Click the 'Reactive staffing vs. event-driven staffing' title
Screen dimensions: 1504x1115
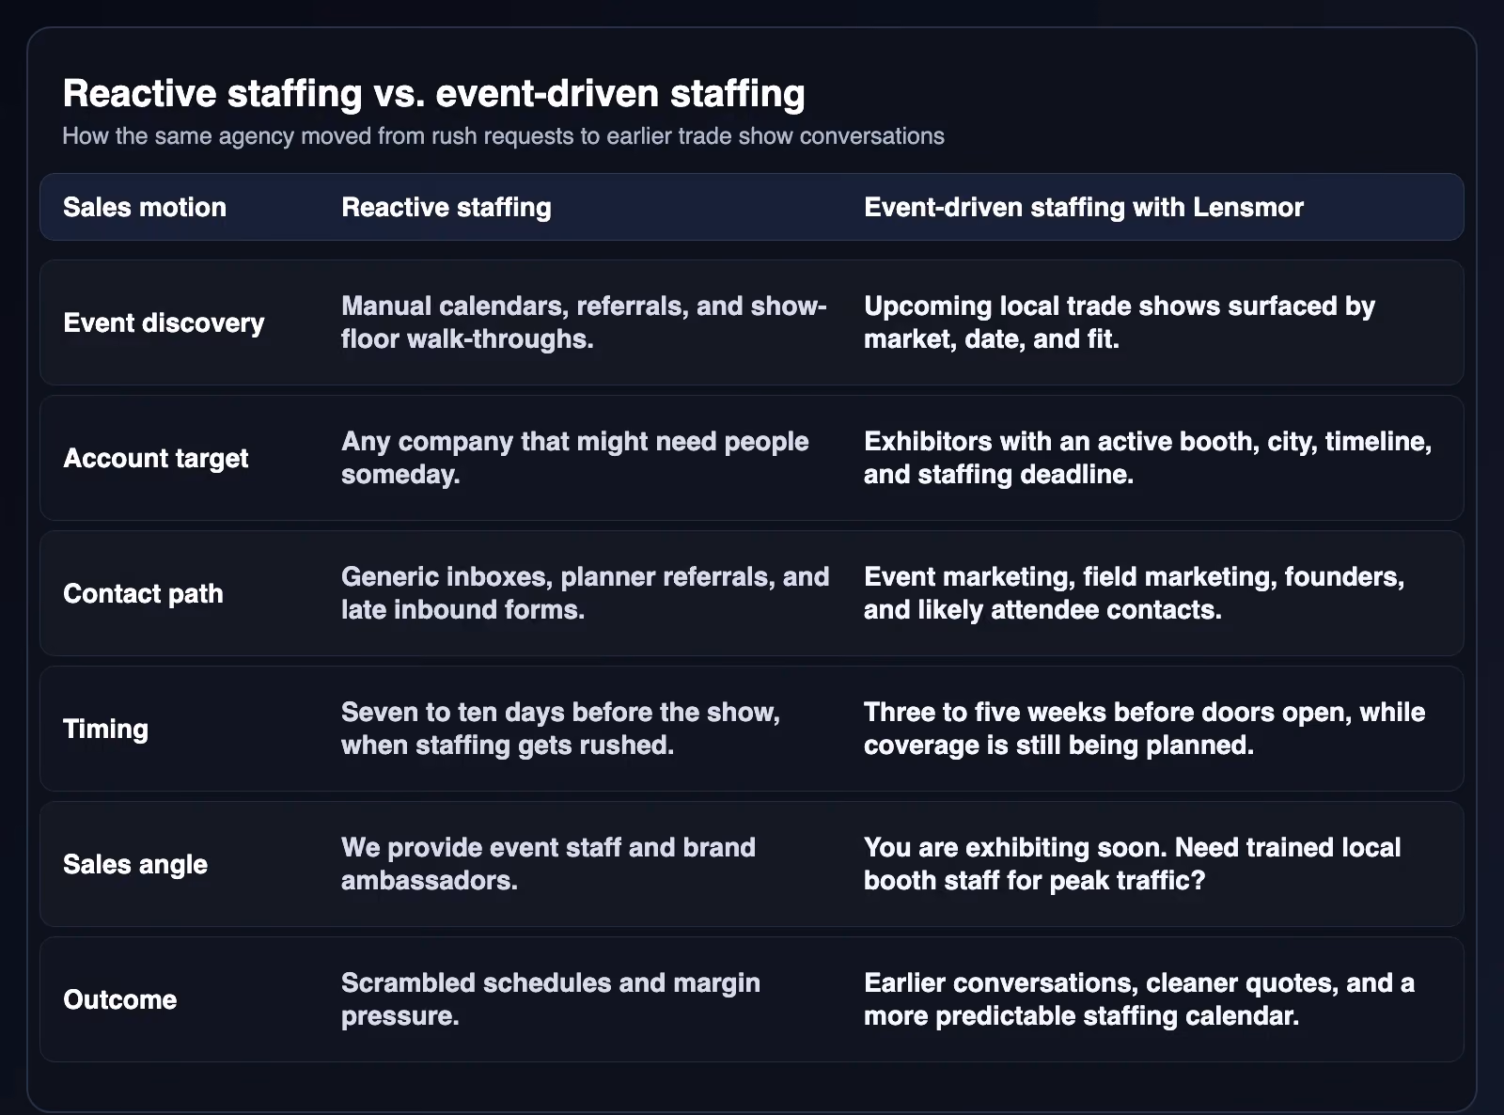(x=433, y=94)
